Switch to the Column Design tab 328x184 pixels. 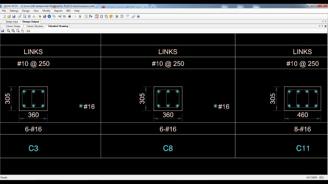(x=13, y=26)
